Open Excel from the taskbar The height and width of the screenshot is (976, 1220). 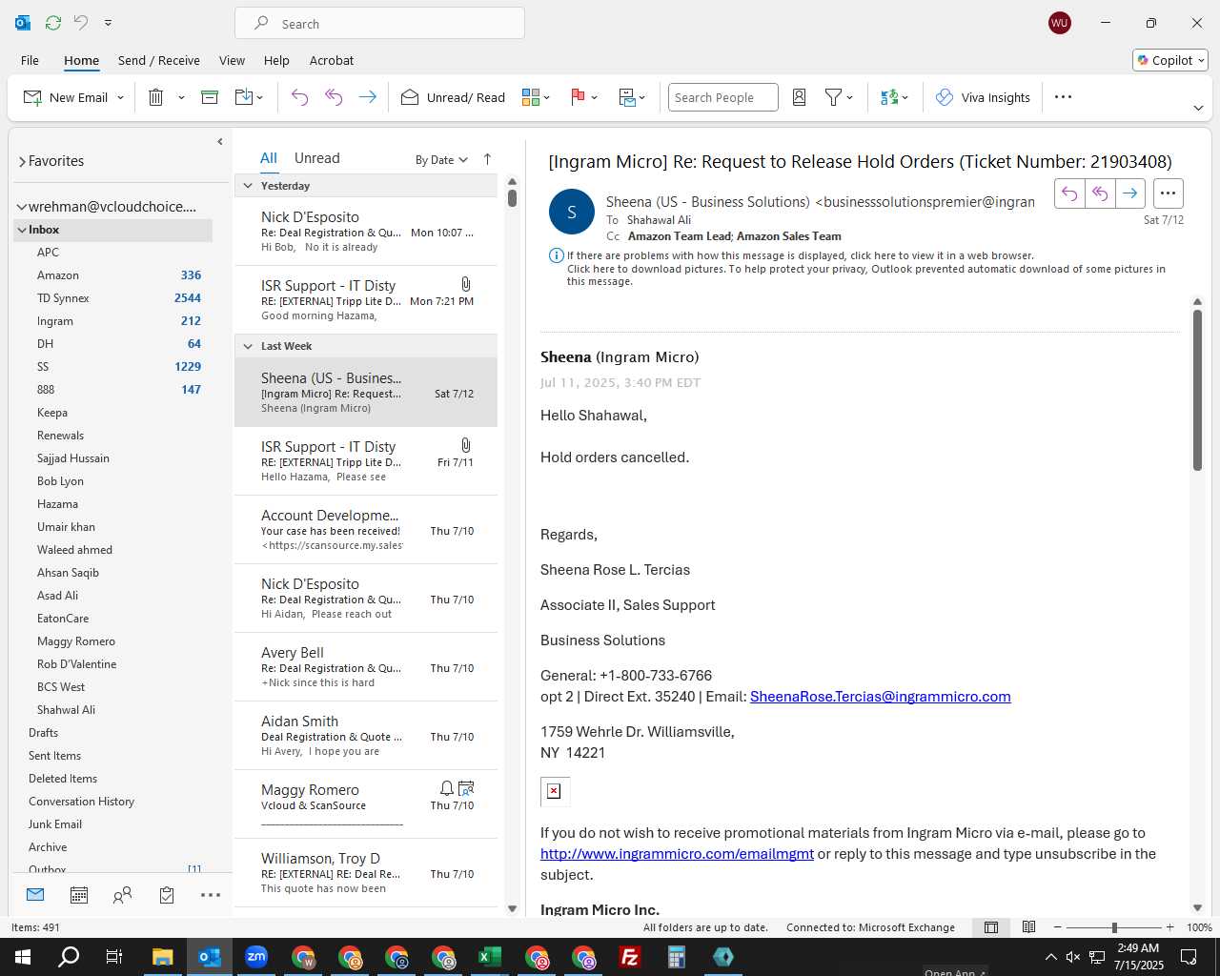click(490, 957)
